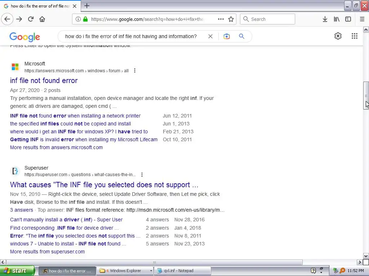The width and height of the screenshot is (369, 276).
Task: Open "Error: The inf file you selected" link
Action: tap(75, 236)
